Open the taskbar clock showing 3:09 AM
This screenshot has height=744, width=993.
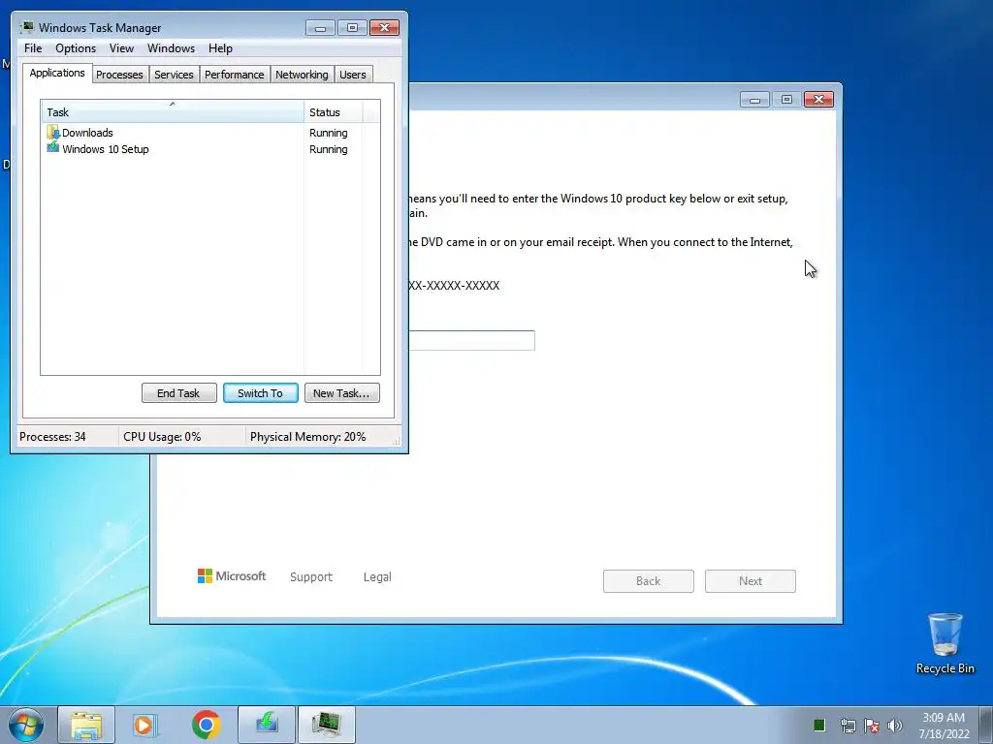(x=944, y=726)
